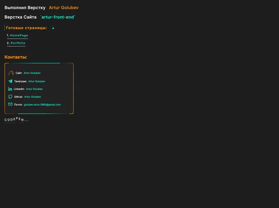
Task: Click the mail envelope icon
Action: [10, 104]
